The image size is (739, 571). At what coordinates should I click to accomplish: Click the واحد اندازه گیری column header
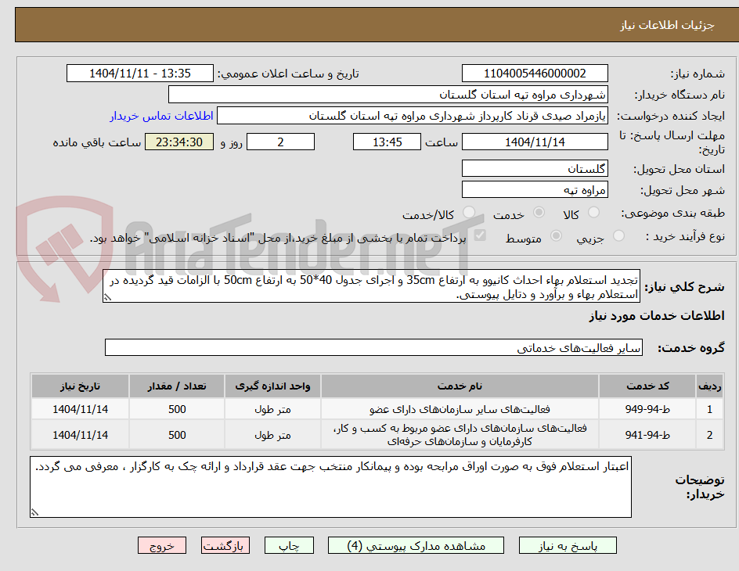(272, 386)
